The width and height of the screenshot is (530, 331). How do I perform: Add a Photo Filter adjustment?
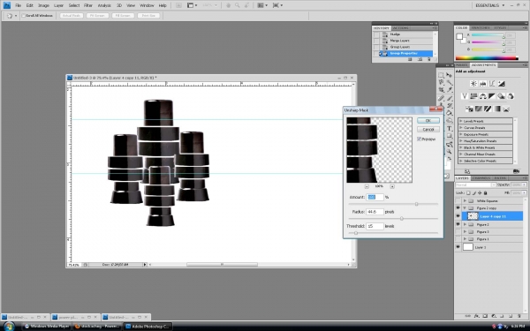(501, 96)
